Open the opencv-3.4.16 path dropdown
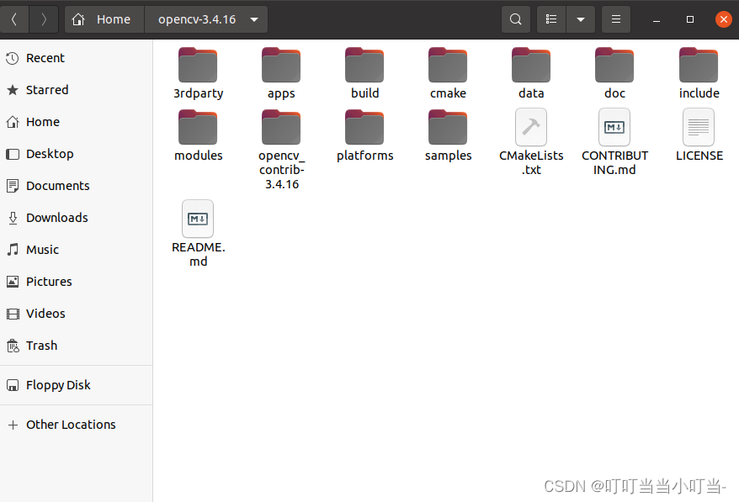 point(206,19)
